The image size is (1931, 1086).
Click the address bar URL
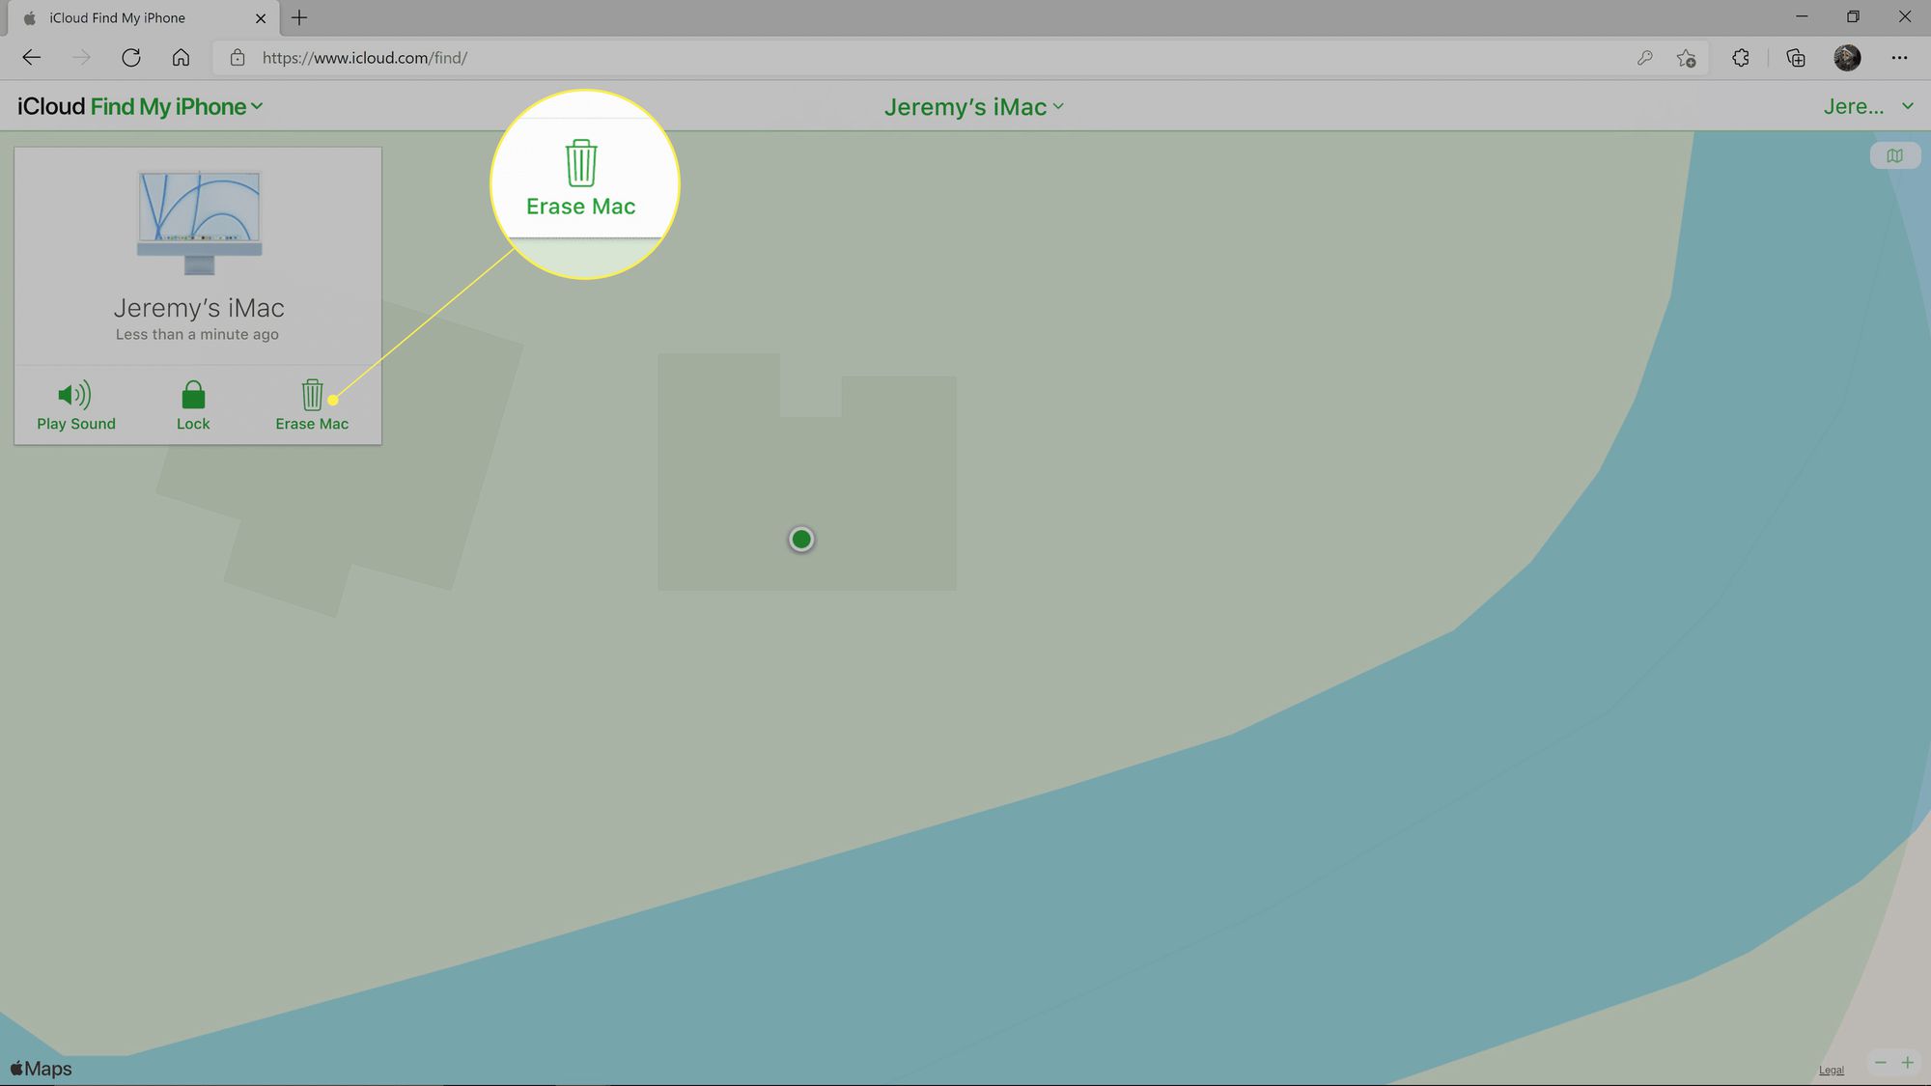(x=365, y=58)
